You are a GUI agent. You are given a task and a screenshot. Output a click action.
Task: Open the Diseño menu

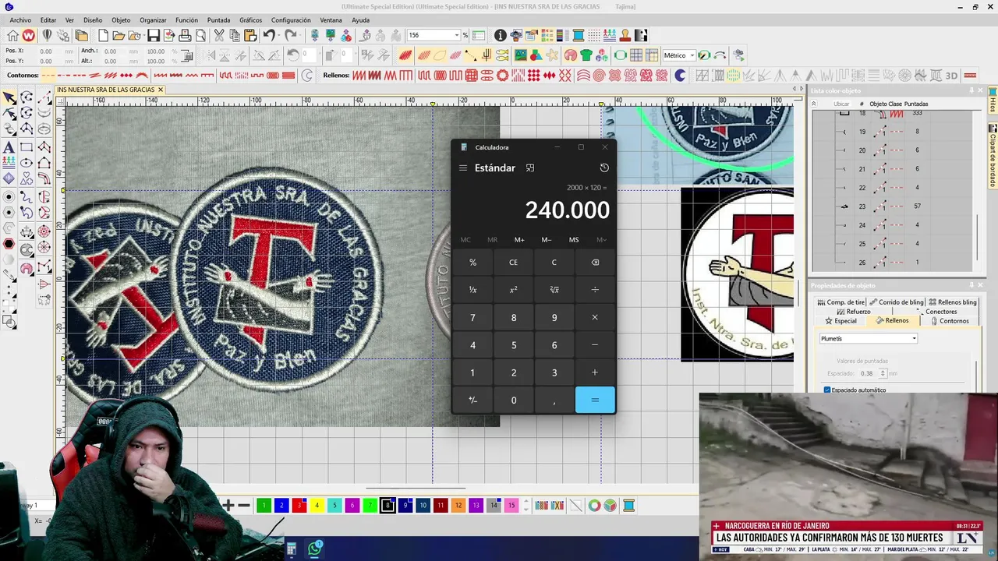(x=93, y=20)
